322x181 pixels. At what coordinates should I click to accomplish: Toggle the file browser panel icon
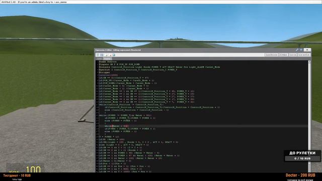(98, 55)
